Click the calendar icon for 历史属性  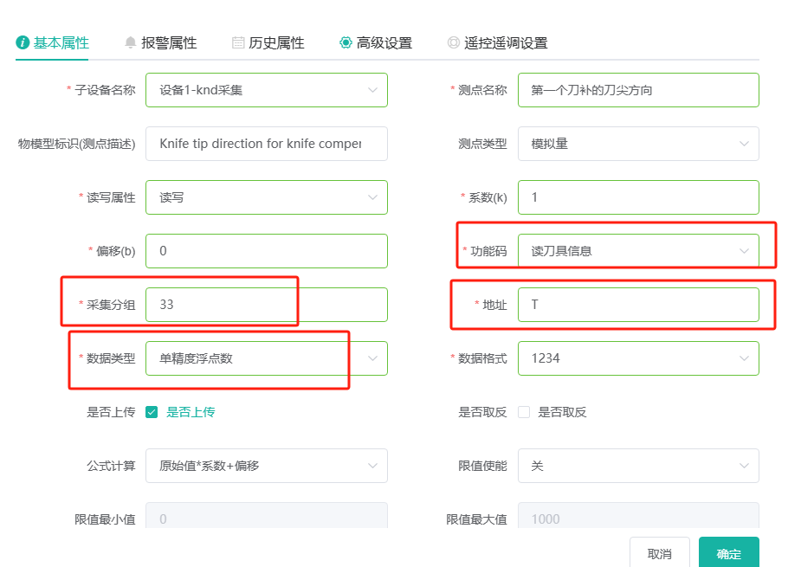pos(238,43)
